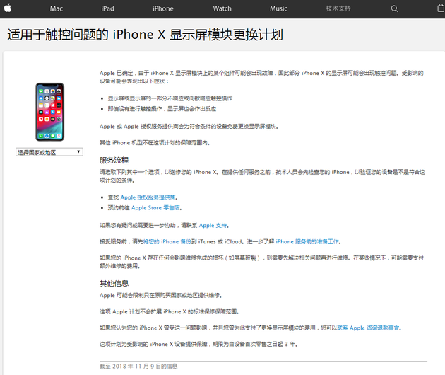Open the Mac menu item
The image size is (445, 375).
(x=57, y=8)
